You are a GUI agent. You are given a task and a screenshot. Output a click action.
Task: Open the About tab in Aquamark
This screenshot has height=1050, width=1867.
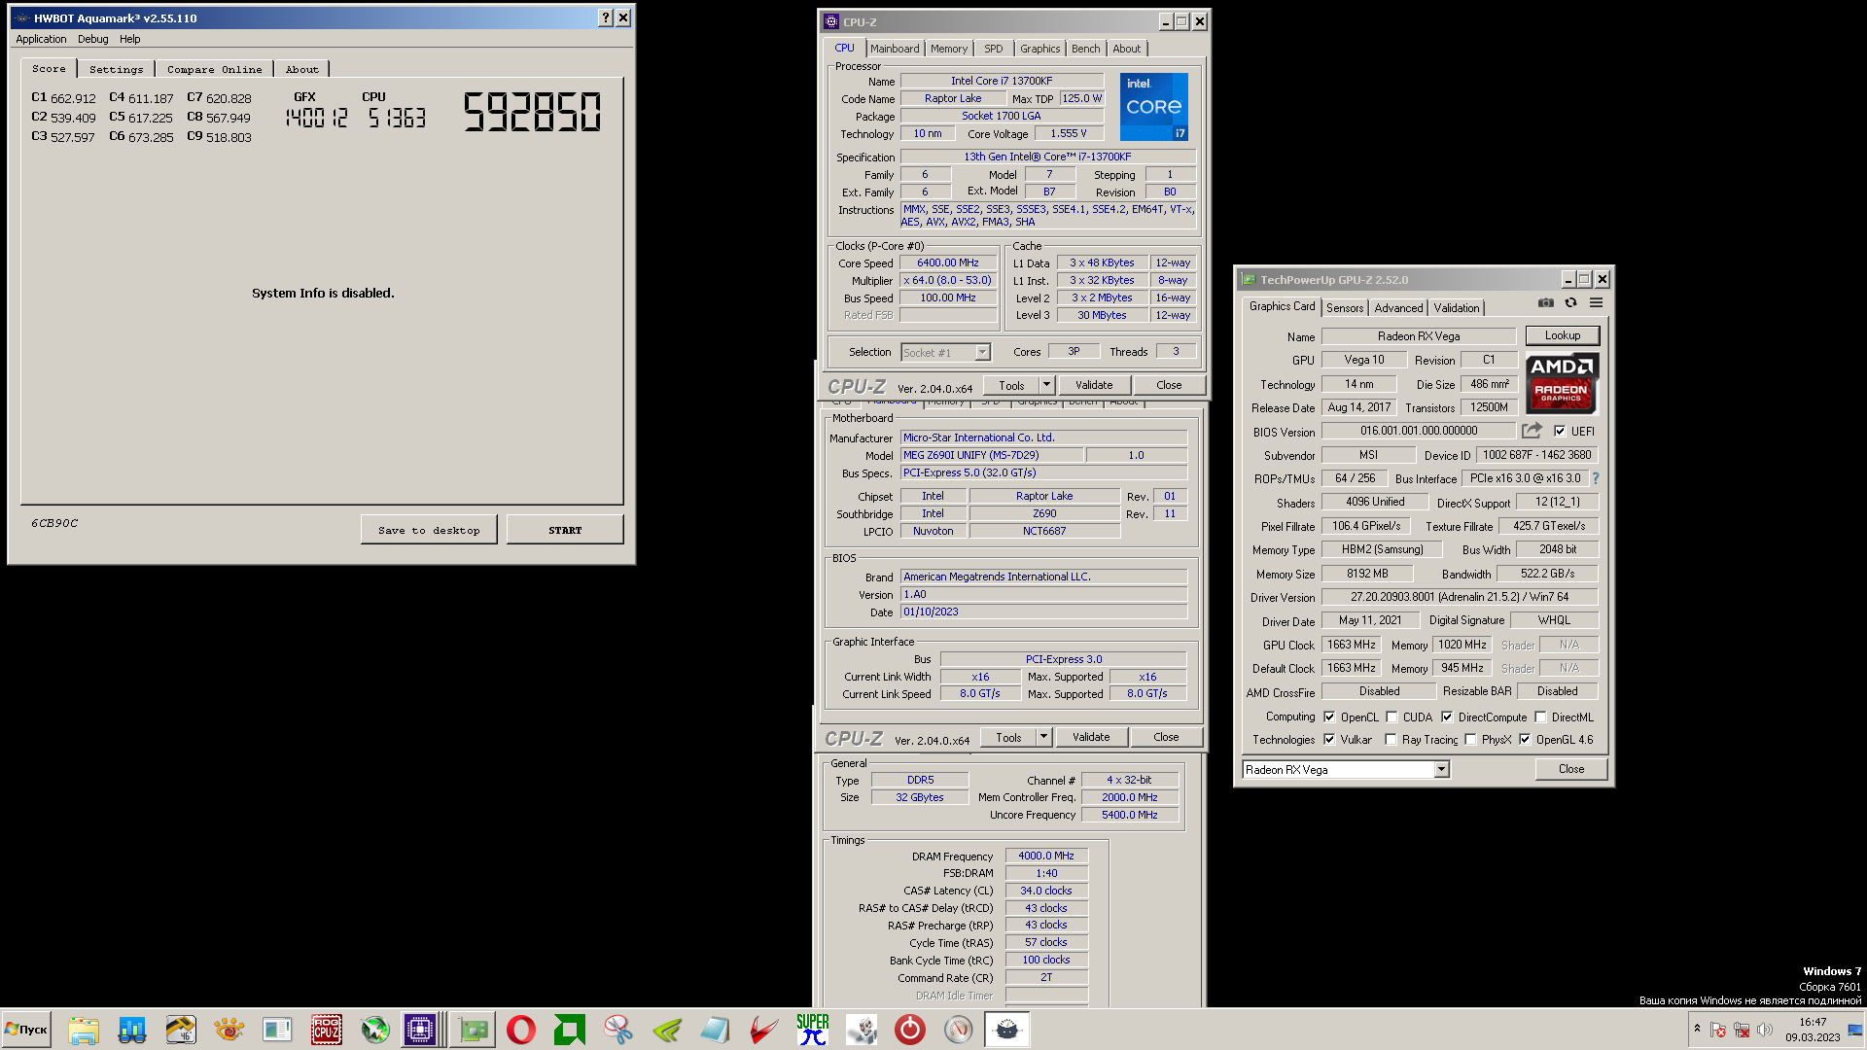tap(302, 70)
